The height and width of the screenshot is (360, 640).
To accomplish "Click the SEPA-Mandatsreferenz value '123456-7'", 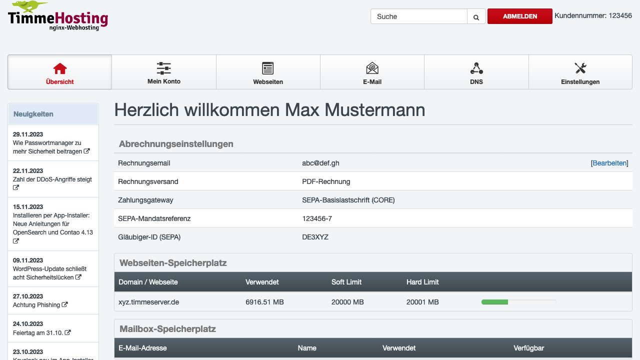I will point(317,218).
